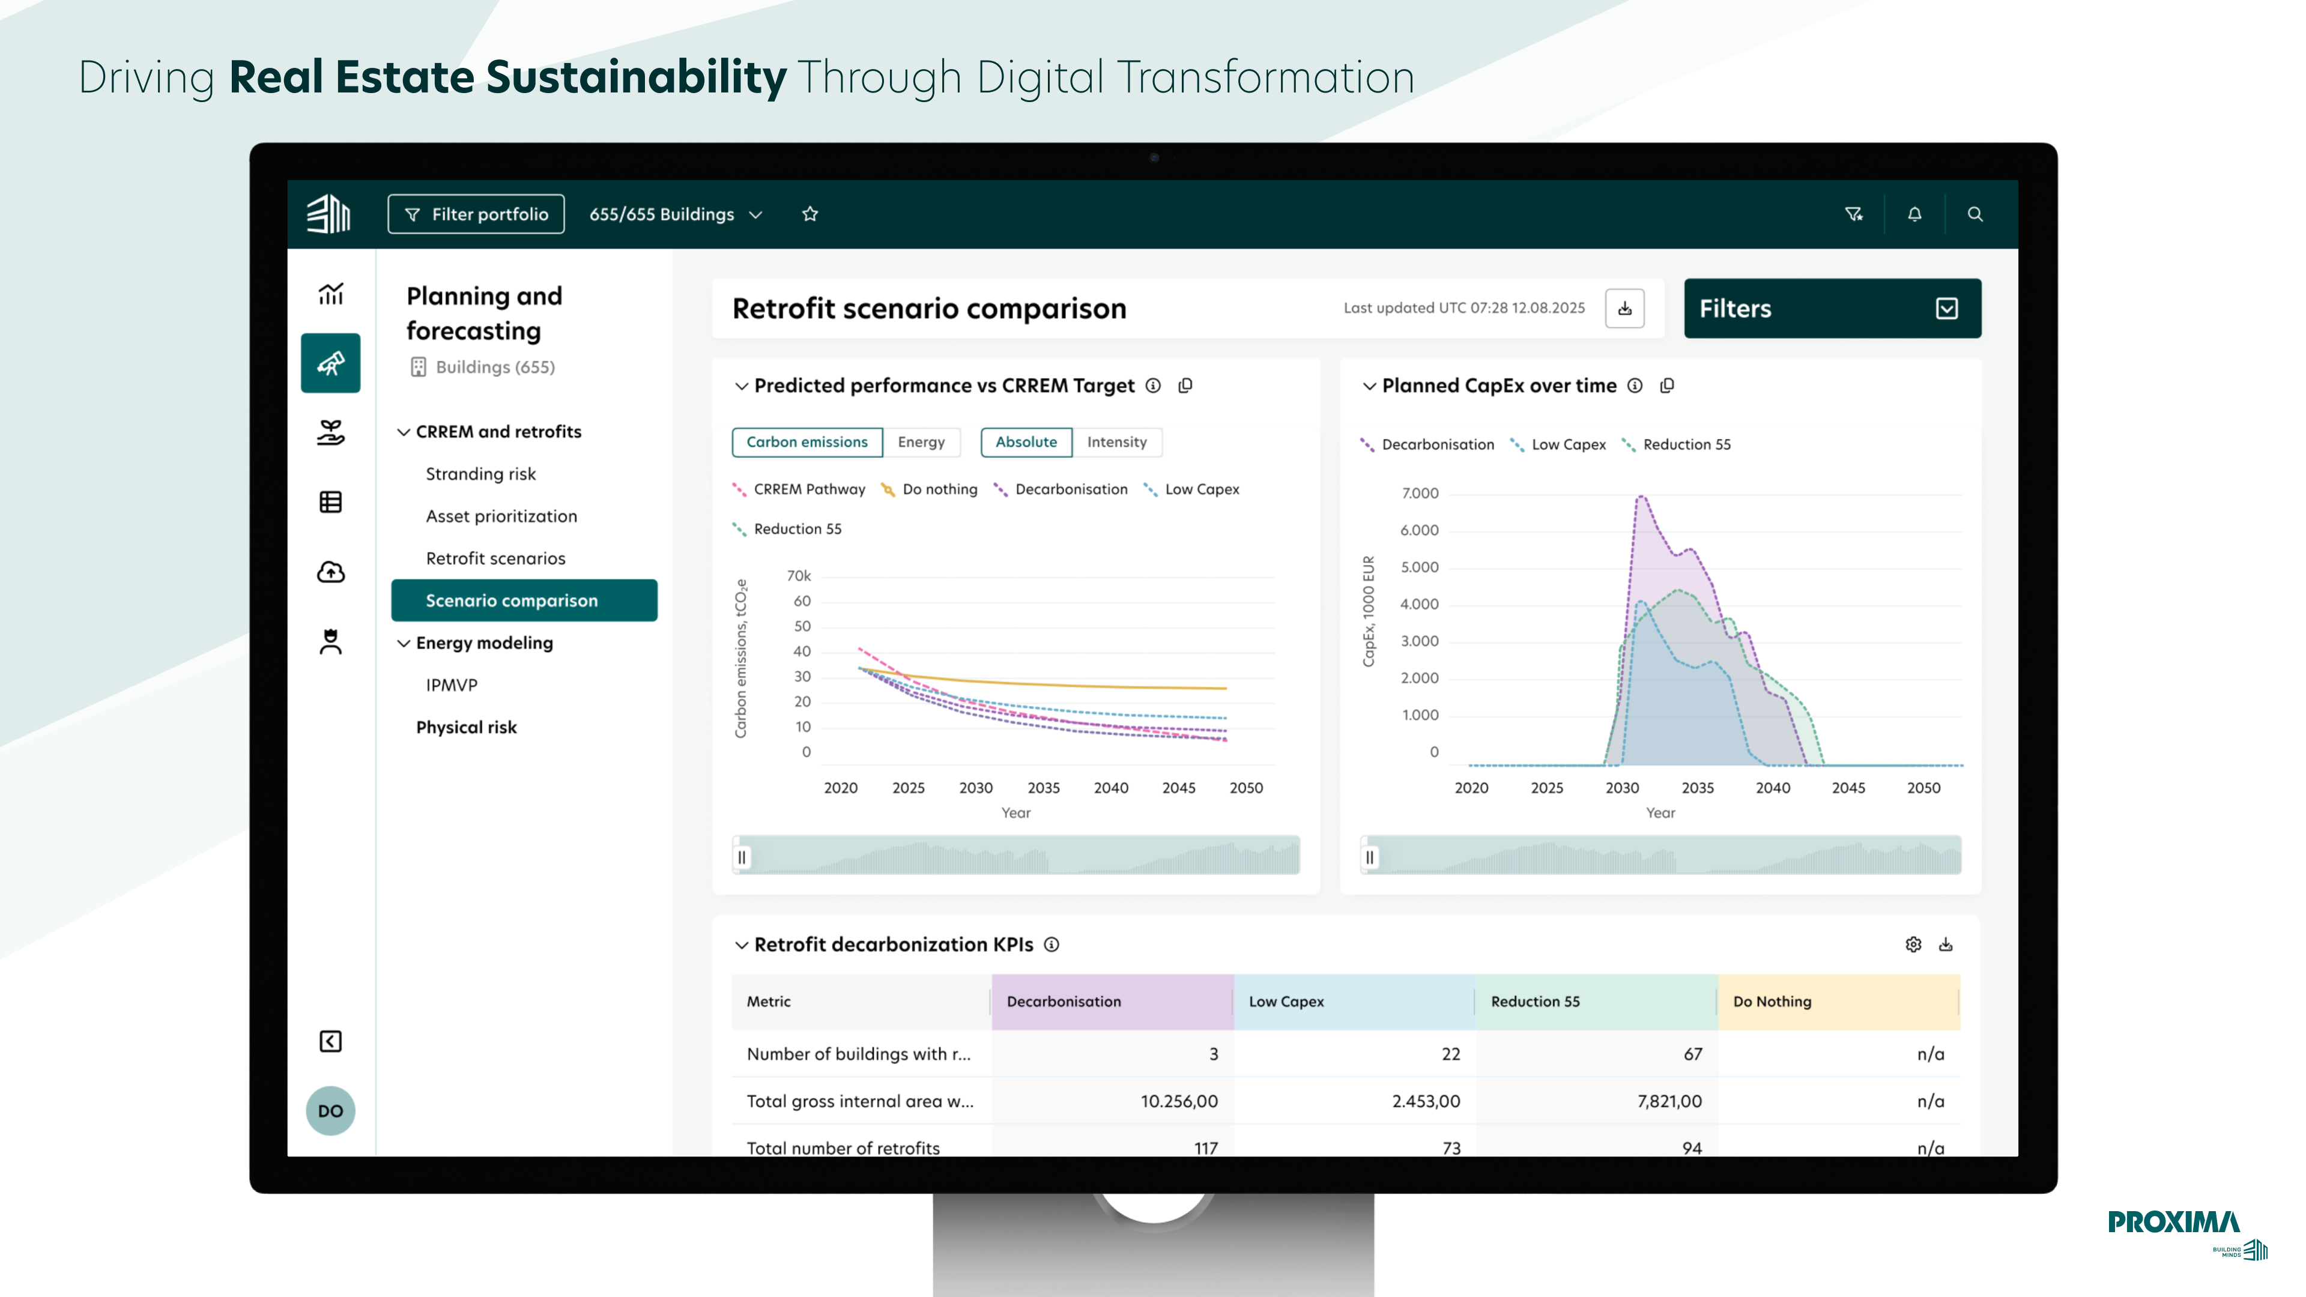The width and height of the screenshot is (2306, 1297).
Task: Open the analytics chart sidebar icon
Action: pyautogui.click(x=330, y=294)
